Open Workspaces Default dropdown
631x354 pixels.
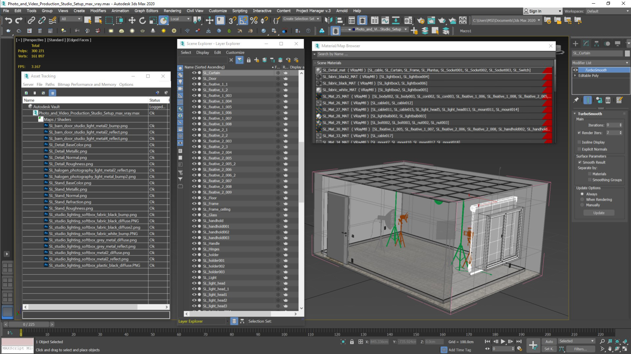(x=608, y=11)
